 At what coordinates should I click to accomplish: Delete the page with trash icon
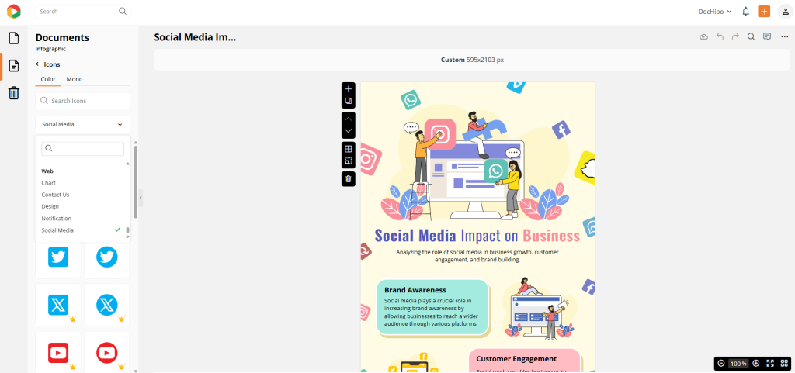click(349, 178)
